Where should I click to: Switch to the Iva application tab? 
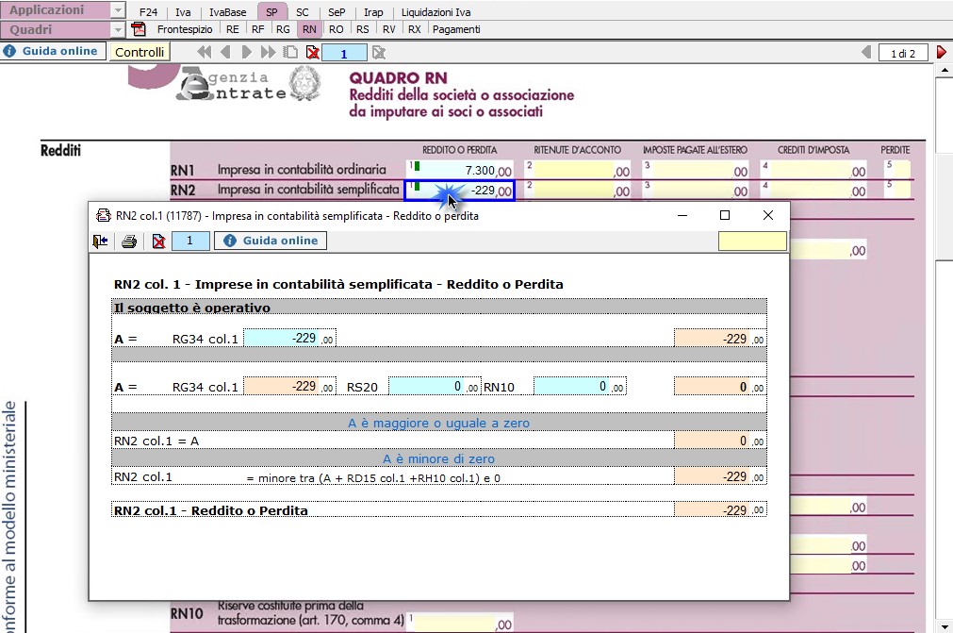point(183,12)
